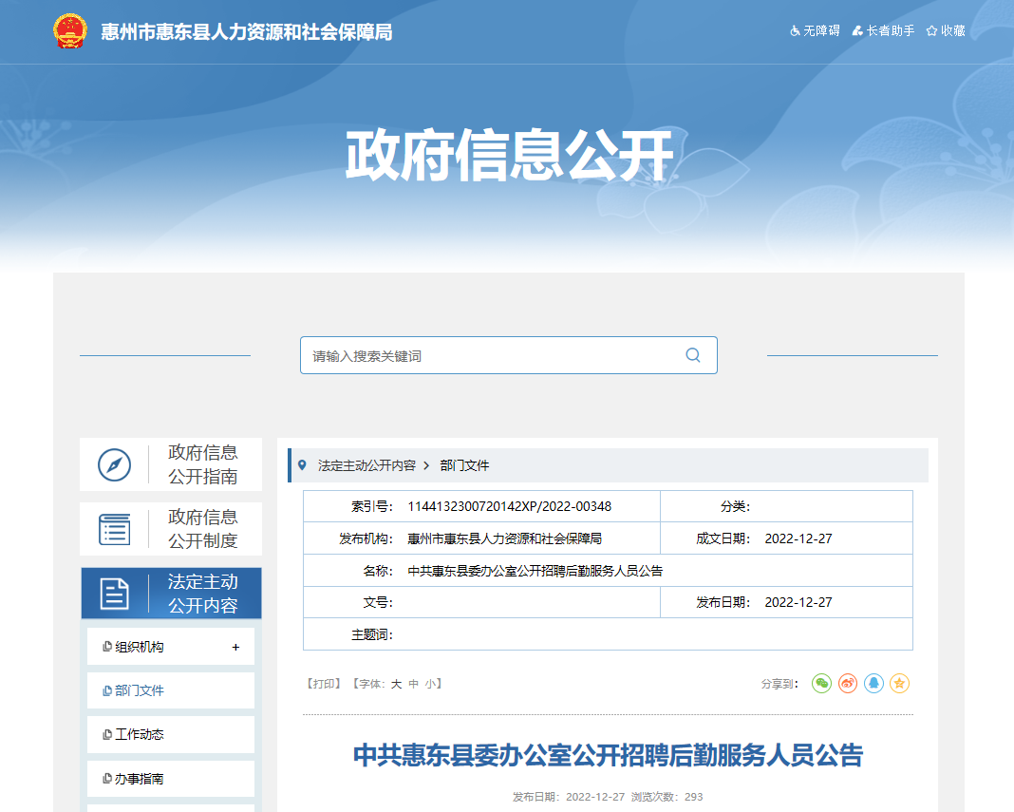Click 收藏 to bookmark the site
The width and height of the screenshot is (1014, 812).
946,31
